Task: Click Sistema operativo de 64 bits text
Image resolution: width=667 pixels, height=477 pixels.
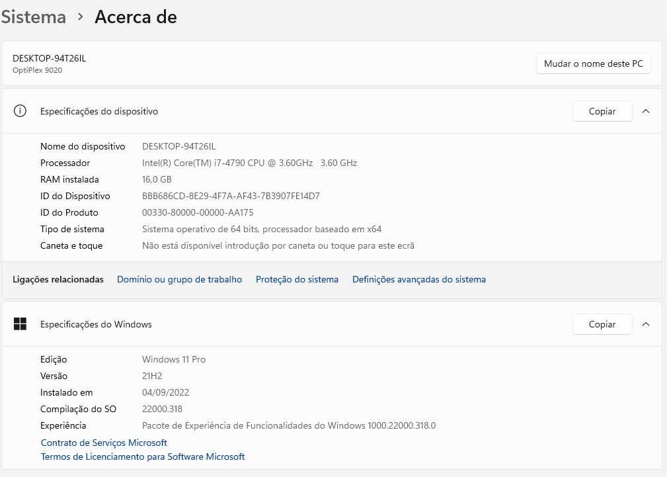Action: point(262,229)
